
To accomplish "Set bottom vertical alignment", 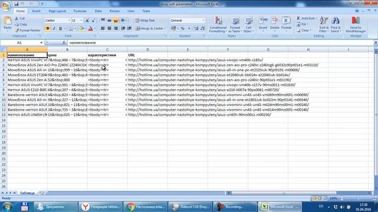I will (116, 21).
